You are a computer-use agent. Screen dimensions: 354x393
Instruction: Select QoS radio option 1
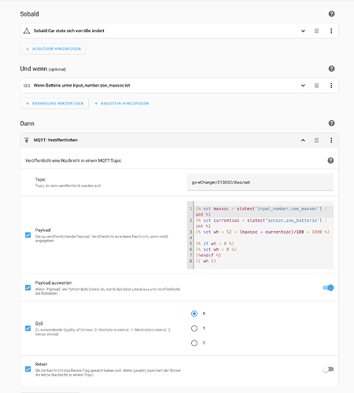click(194, 329)
